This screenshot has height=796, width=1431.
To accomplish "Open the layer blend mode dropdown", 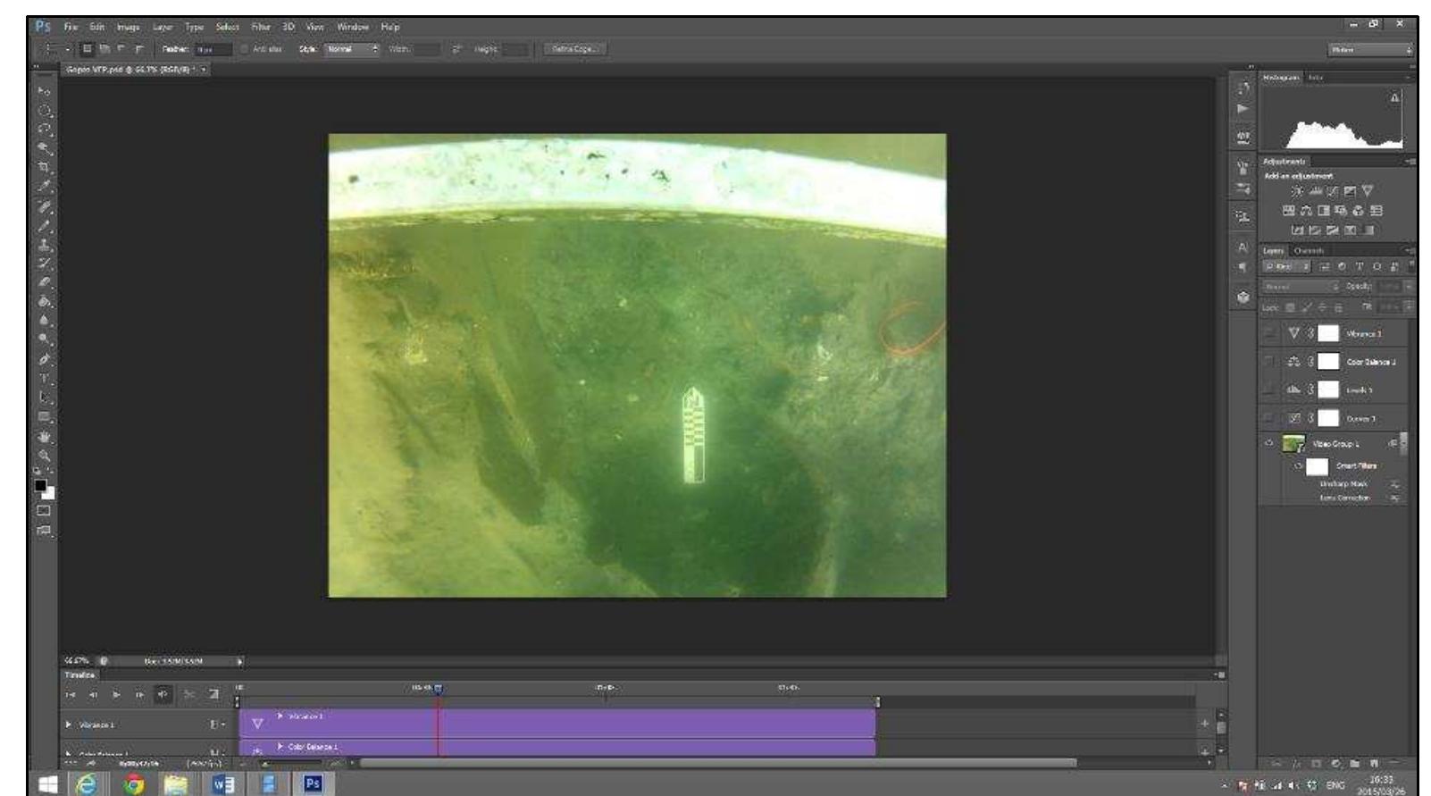I will [1301, 287].
